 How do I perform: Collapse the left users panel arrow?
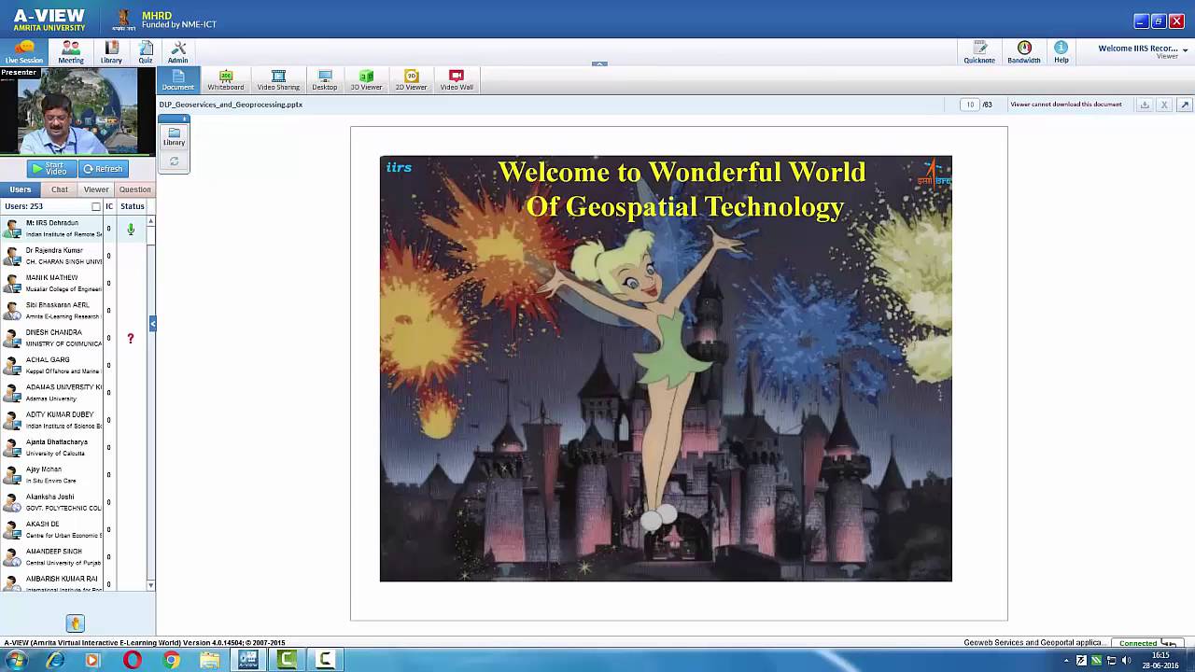point(152,324)
